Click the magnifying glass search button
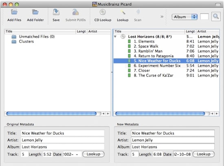The image size is (224, 166). click(216, 17)
